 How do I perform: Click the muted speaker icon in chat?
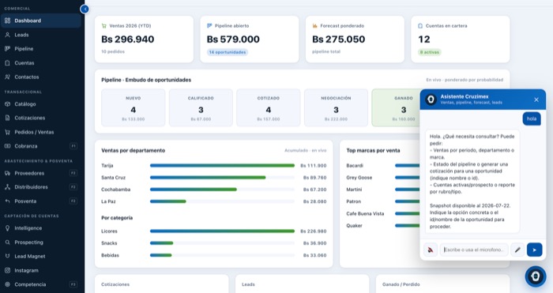pyautogui.click(x=431, y=250)
